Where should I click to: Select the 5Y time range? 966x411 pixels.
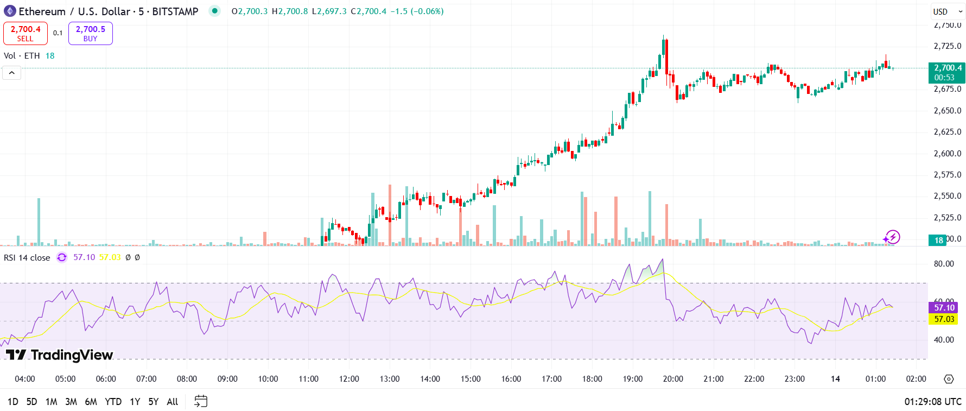click(x=154, y=402)
